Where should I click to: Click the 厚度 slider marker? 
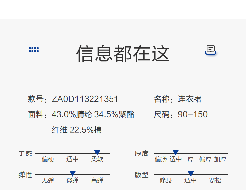pyautogui.click(x=175, y=152)
